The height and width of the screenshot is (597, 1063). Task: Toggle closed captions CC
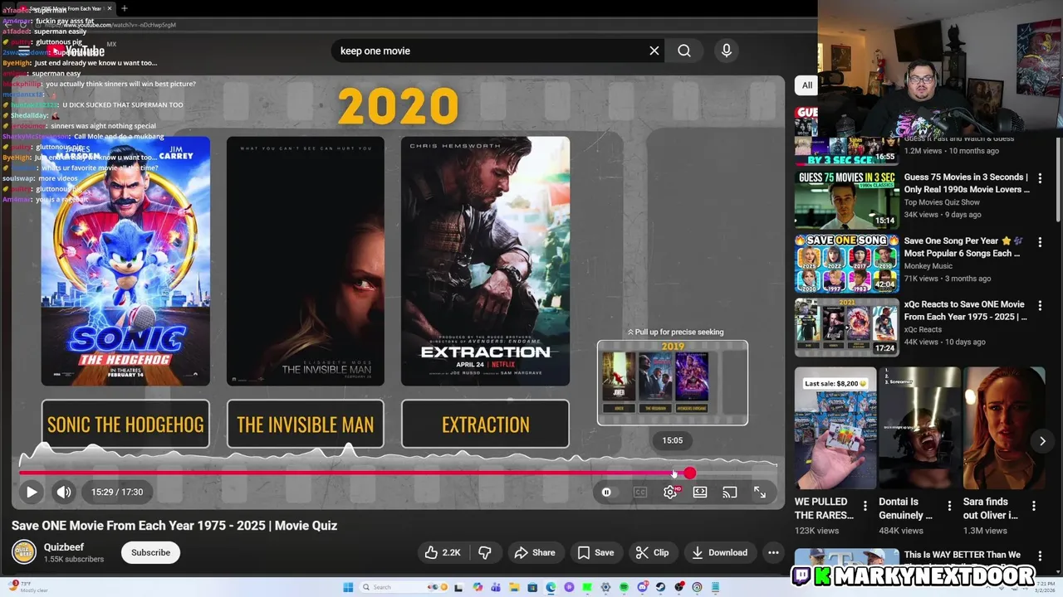[640, 492]
